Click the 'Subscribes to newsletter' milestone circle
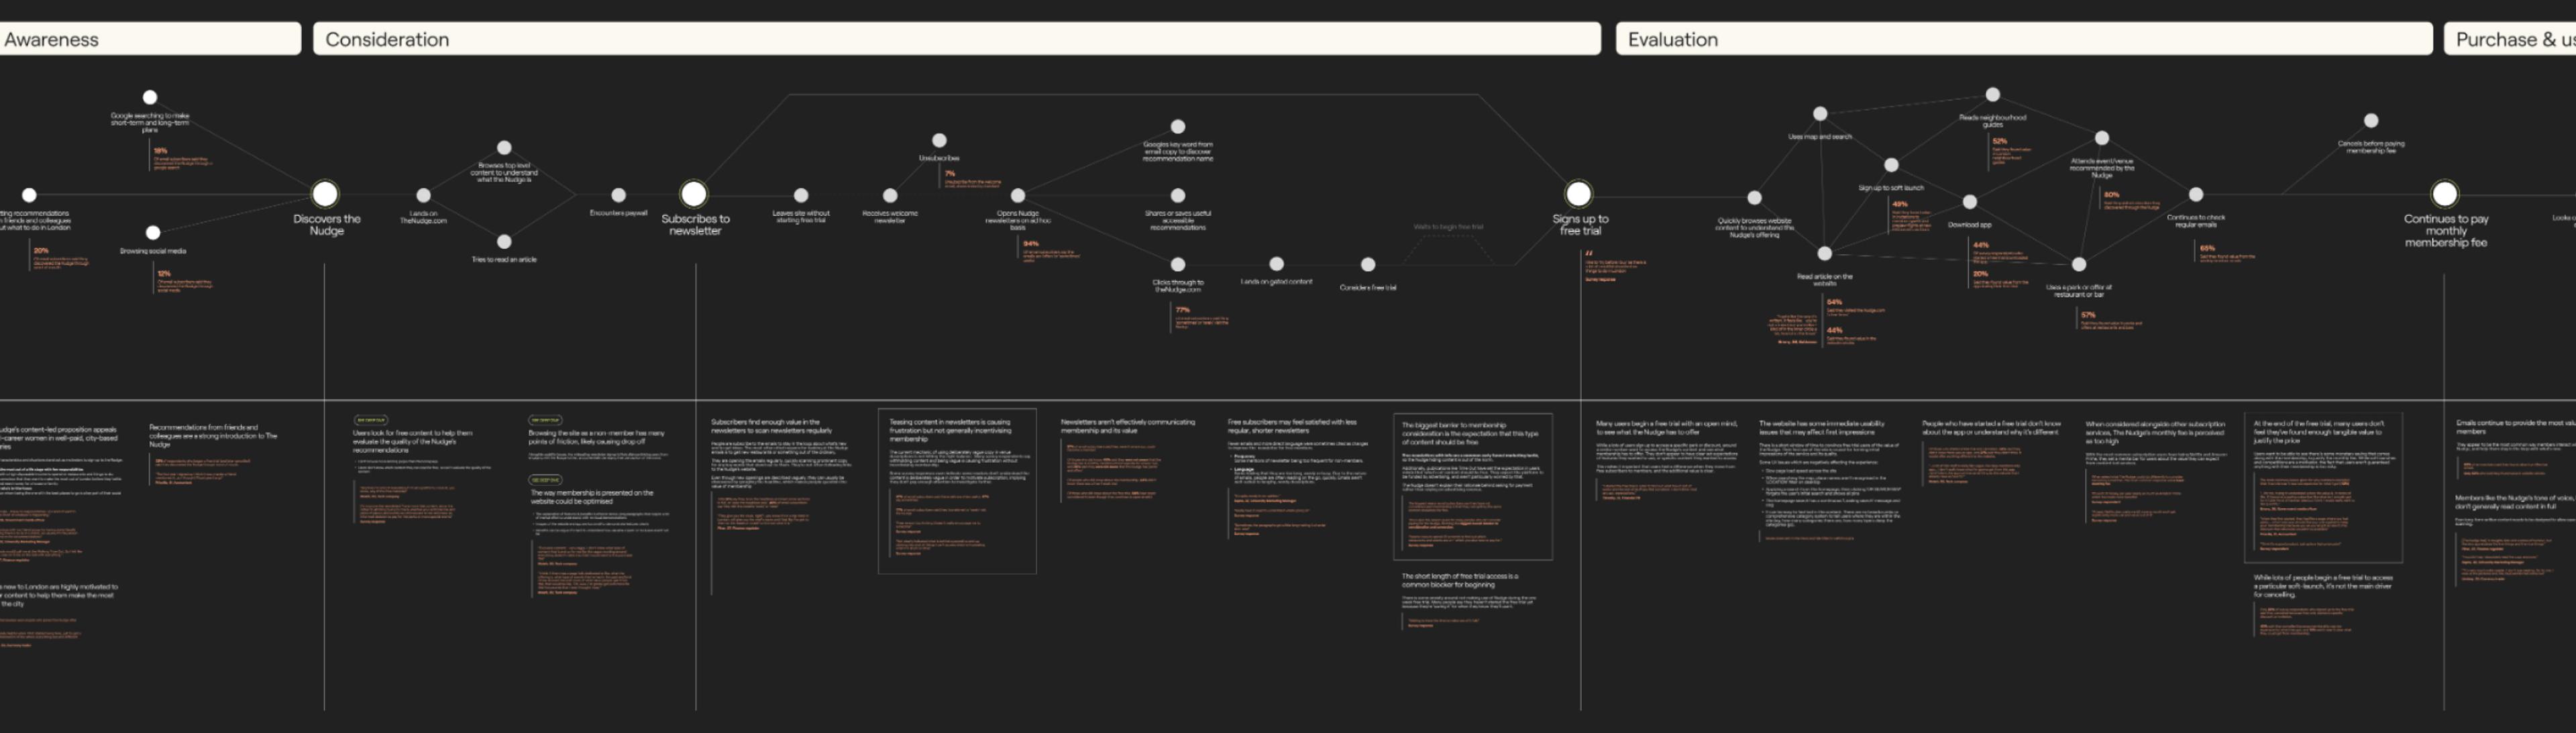This screenshot has width=2576, height=733. 694,193
